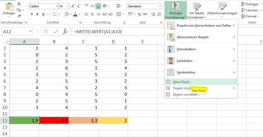
Task: Select row 5 header
Action: 5,74
